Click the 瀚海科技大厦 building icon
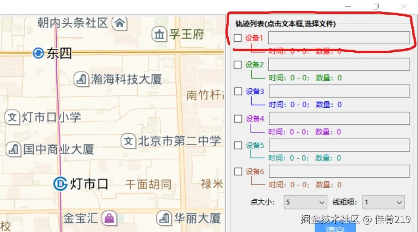418x232 pixels. [82, 80]
